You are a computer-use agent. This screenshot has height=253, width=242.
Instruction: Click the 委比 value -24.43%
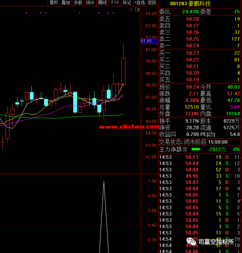click(190, 12)
